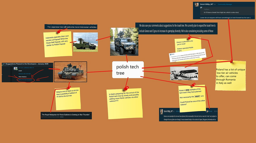
Task: Click Smin1080p_WT avatar in top-right post
Action: point(197,5)
